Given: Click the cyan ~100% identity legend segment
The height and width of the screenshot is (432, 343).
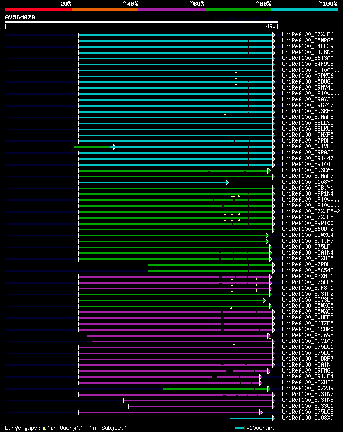Looking at the screenshot, I should pos(305,10).
